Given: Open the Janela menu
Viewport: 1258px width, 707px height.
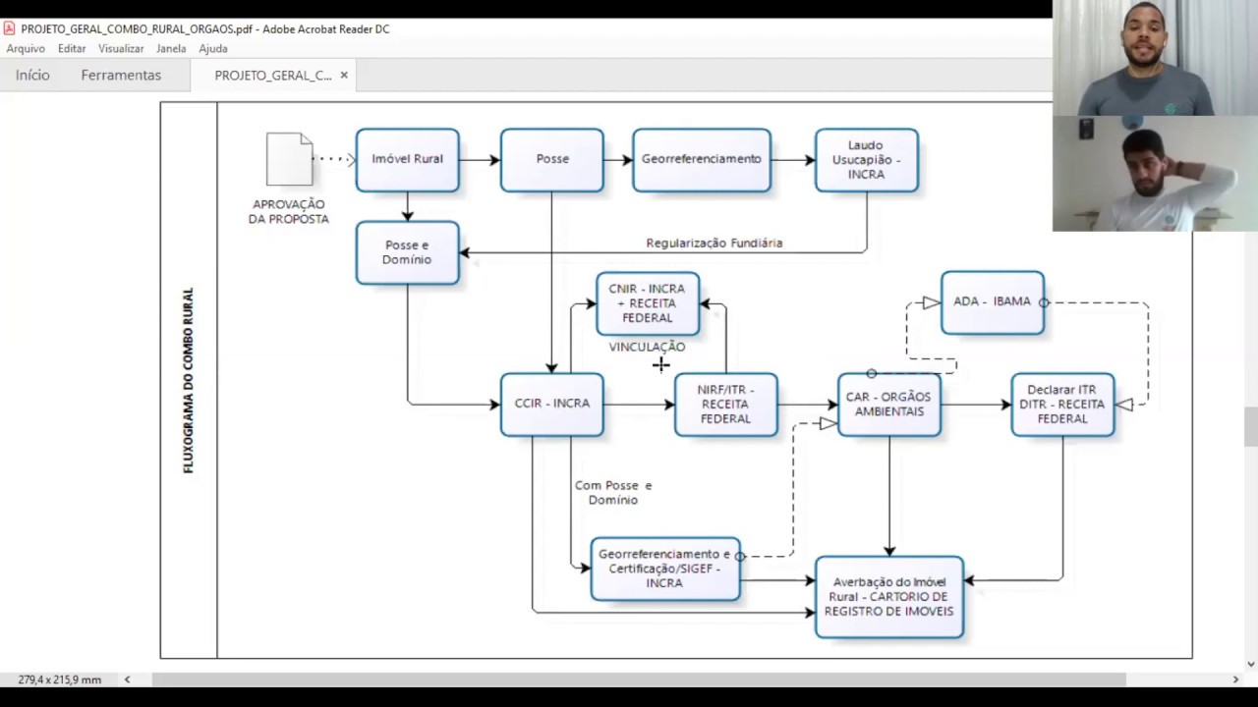Looking at the screenshot, I should tap(171, 48).
